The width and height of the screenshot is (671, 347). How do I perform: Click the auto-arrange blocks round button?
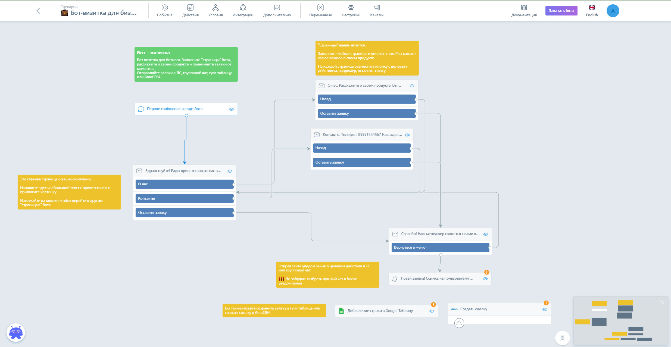tap(562, 338)
